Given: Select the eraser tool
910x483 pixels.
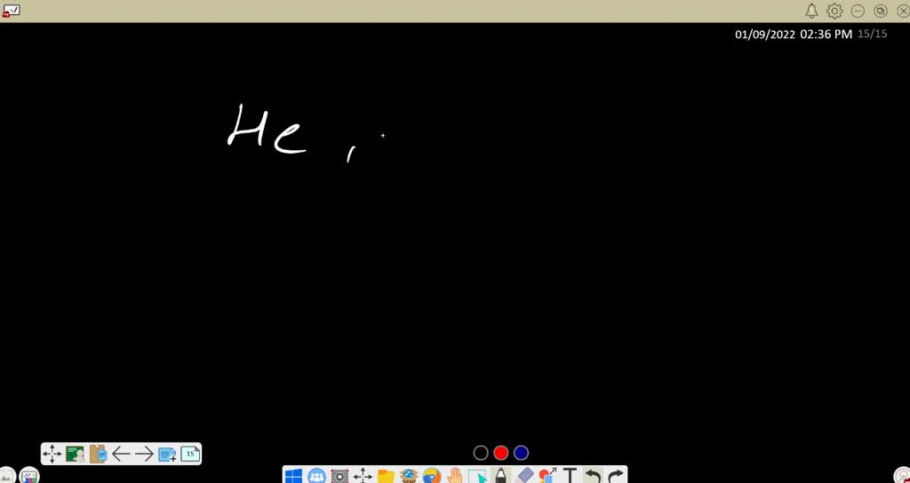Looking at the screenshot, I should [x=523, y=477].
